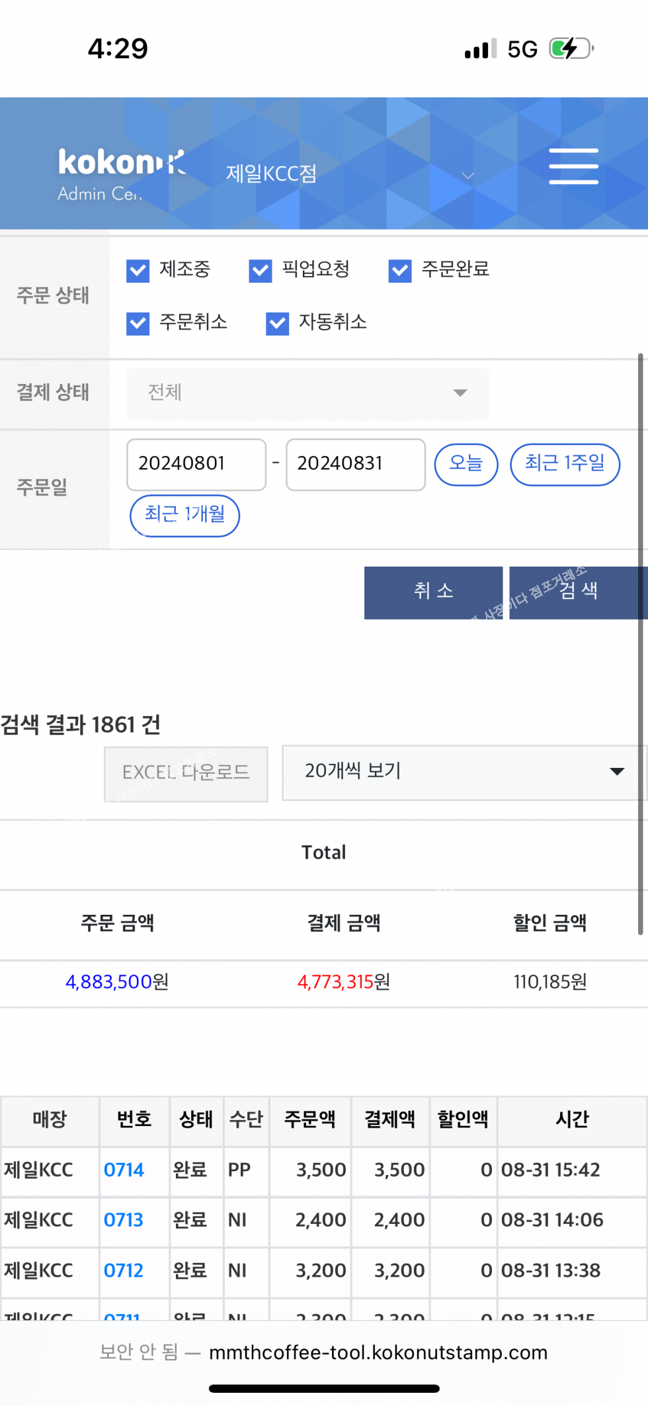Click the start date field 20240801
This screenshot has height=1406, width=648.
196,464
